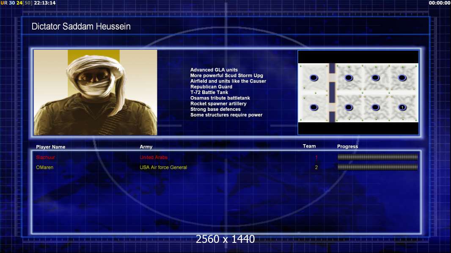Screen dimensions: 451x253
Task: Click the Strong base defences line
Action: pos(215,109)
